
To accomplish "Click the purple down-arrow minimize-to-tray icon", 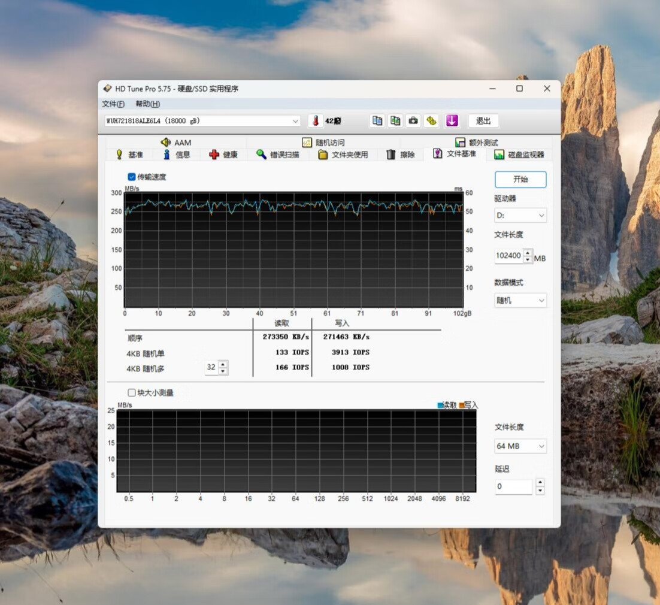I will pyautogui.click(x=452, y=121).
